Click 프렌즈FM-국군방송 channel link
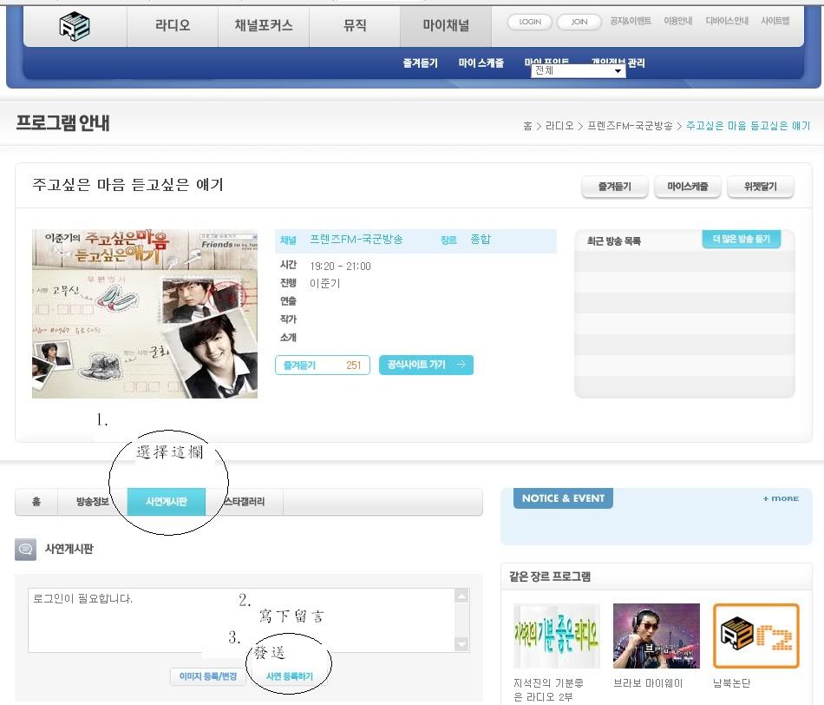This screenshot has width=824, height=705. click(x=356, y=240)
